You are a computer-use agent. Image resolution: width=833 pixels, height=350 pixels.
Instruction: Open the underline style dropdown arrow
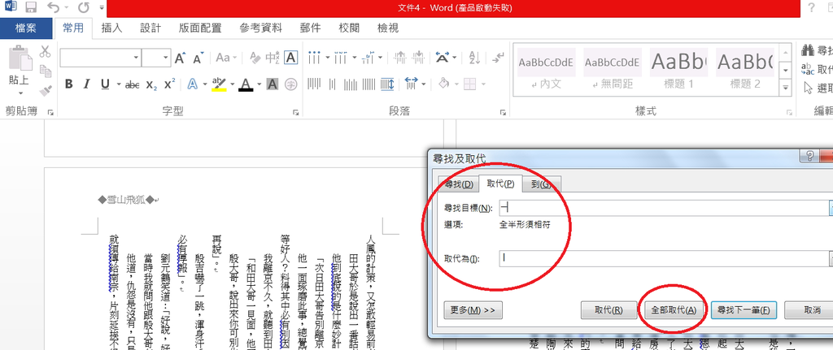119,84
